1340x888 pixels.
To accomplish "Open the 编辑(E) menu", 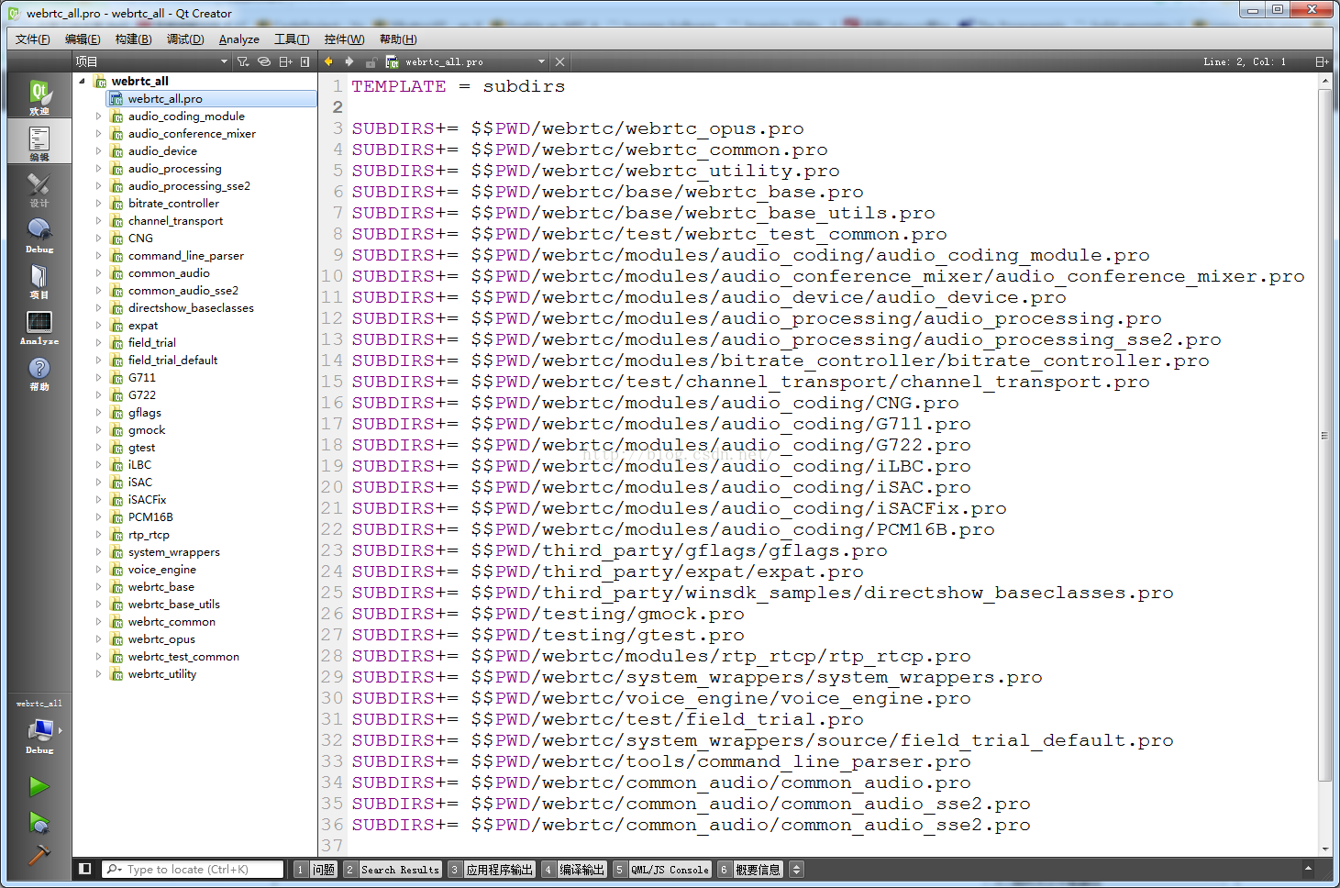I will [x=83, y=39].
